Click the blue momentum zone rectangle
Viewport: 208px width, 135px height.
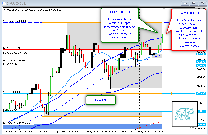83,126
